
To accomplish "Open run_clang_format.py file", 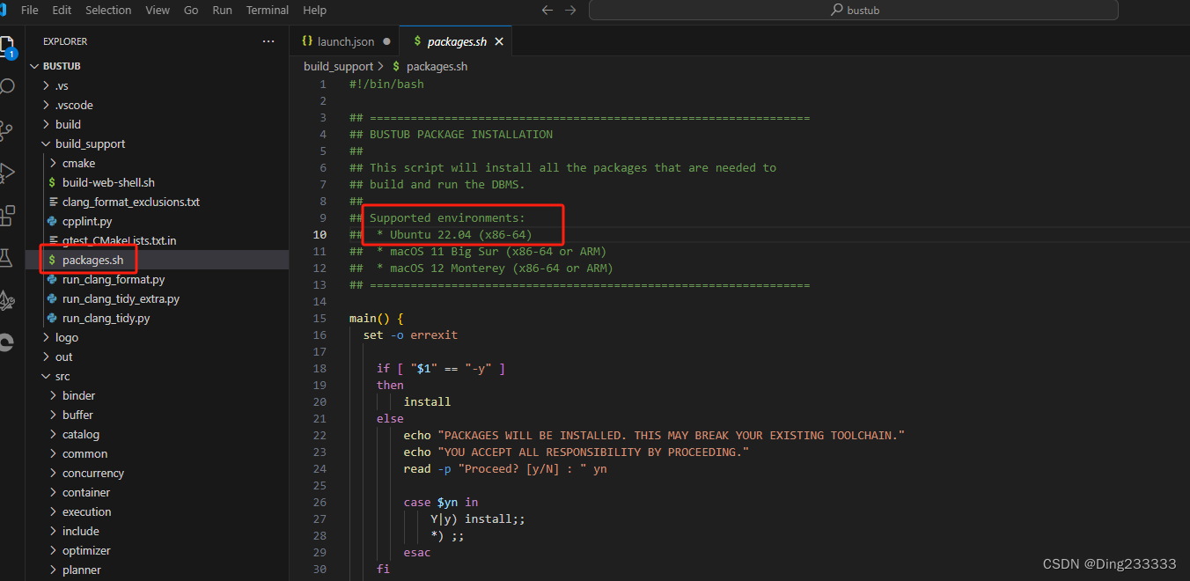I will click(114, 279).
